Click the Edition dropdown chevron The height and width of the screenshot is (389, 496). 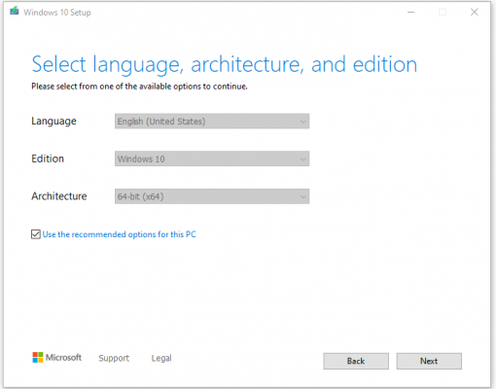[303, 159]
